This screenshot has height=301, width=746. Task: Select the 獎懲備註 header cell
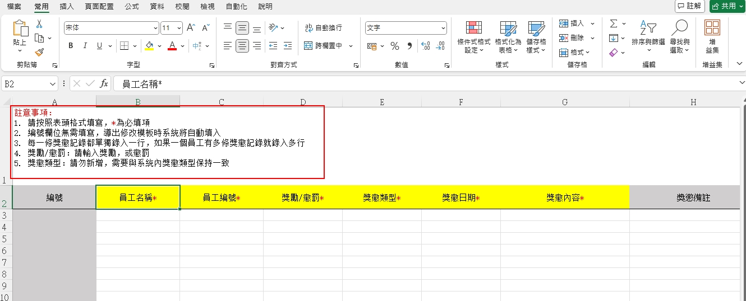pos(693,197)
